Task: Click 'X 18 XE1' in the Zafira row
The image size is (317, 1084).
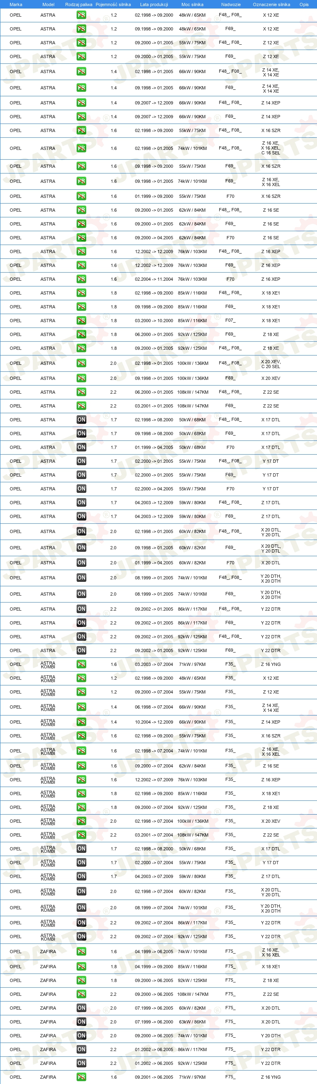Action: (x=271, y=967)
